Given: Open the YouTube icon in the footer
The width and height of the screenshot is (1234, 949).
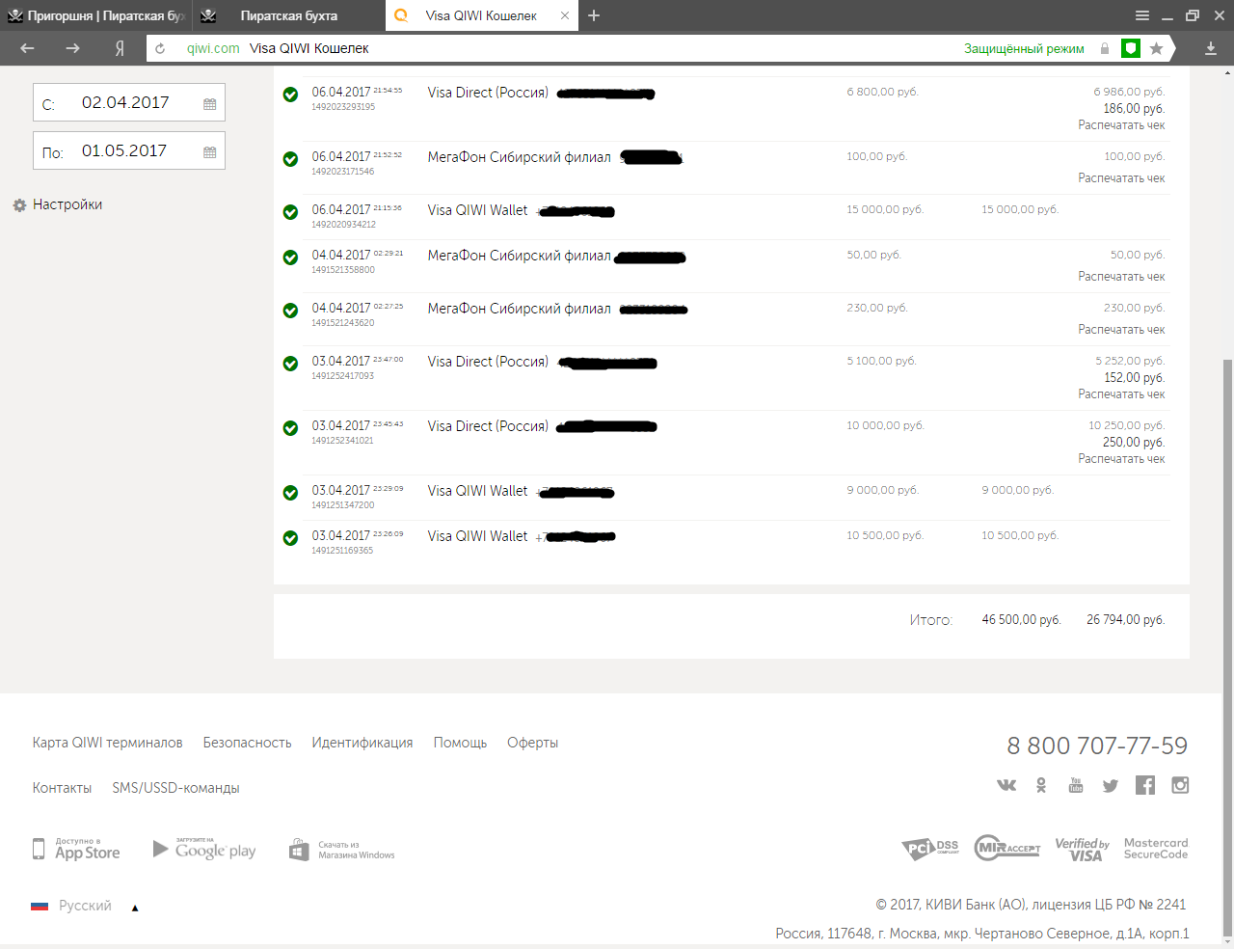Looking at the screenshot, I should click(1076, 785).
